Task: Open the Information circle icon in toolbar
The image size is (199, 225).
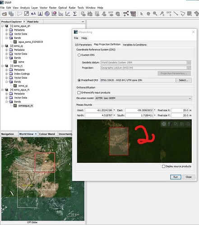Action: (x=47, y=14)
